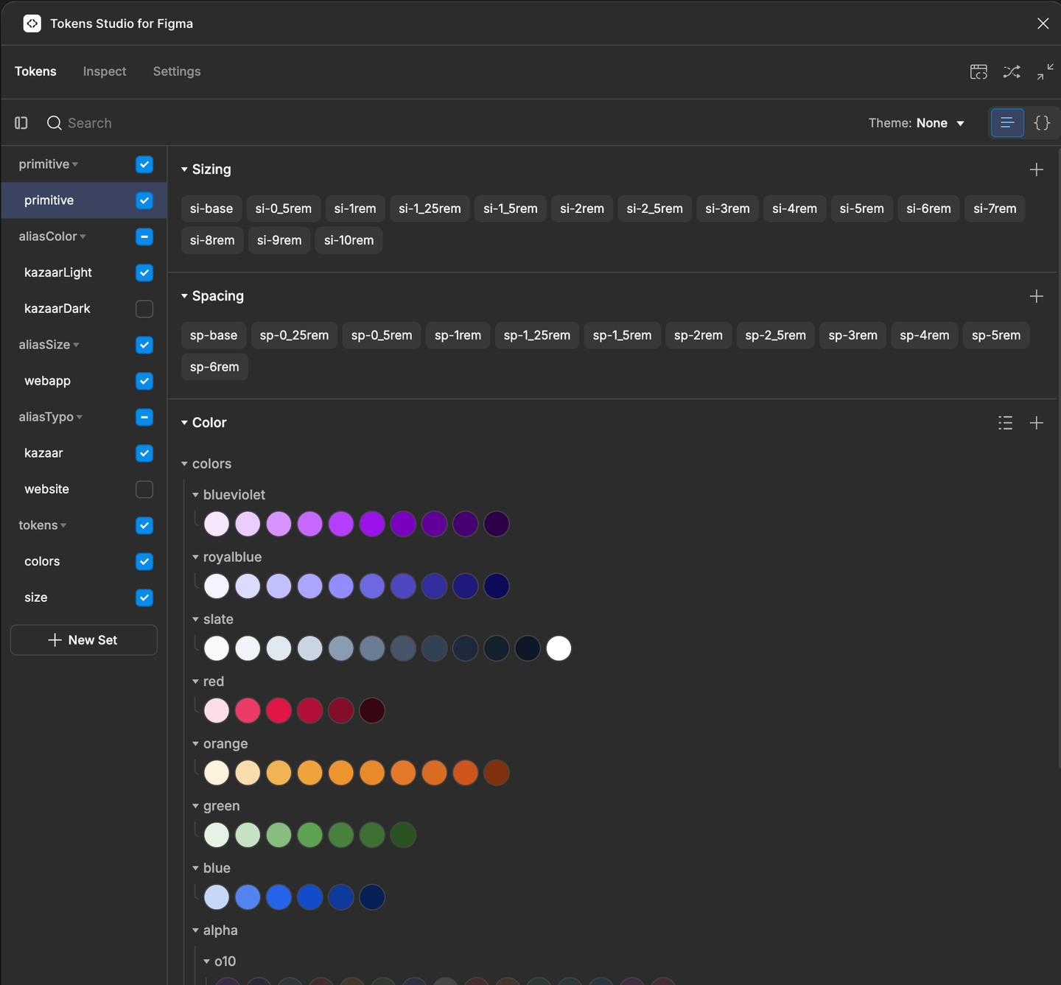The image size is (1061, 985).
Task: Select the sp-6rem spacing token
Action: [214, 367]
